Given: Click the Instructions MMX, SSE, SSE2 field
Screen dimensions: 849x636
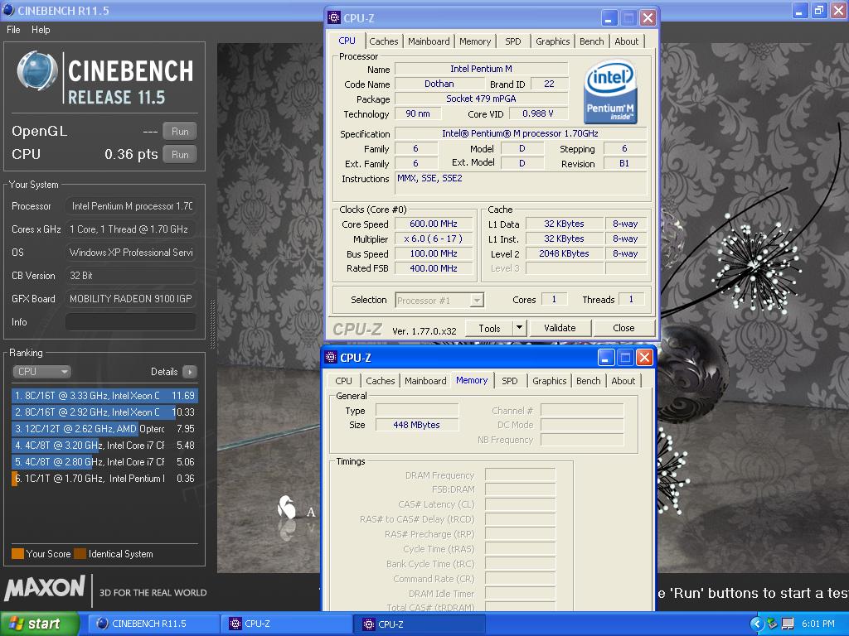Looking at the screenshot, I should click(x=521, y=183).
